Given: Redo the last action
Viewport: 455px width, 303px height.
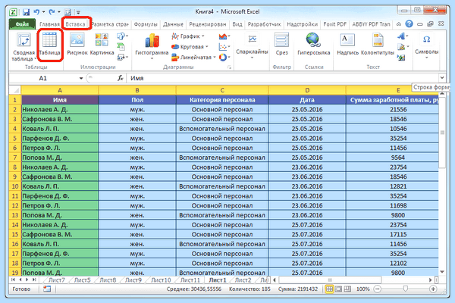Looking at the screenshot, I should (x=52, y=12).
